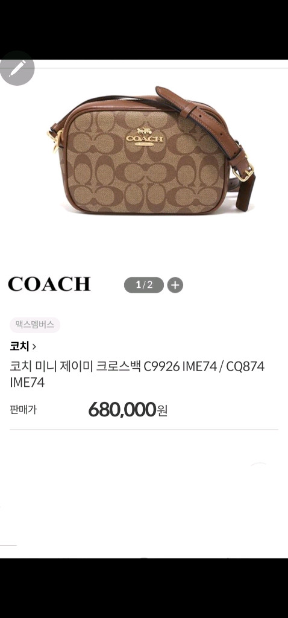
Task: Click the 판매가 label
Action: point(23,410)
